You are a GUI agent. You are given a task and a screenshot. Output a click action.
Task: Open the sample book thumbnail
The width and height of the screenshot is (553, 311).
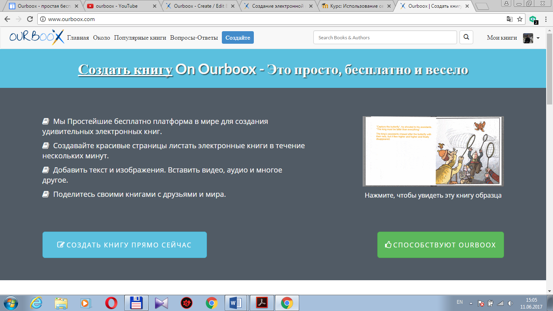433,151
